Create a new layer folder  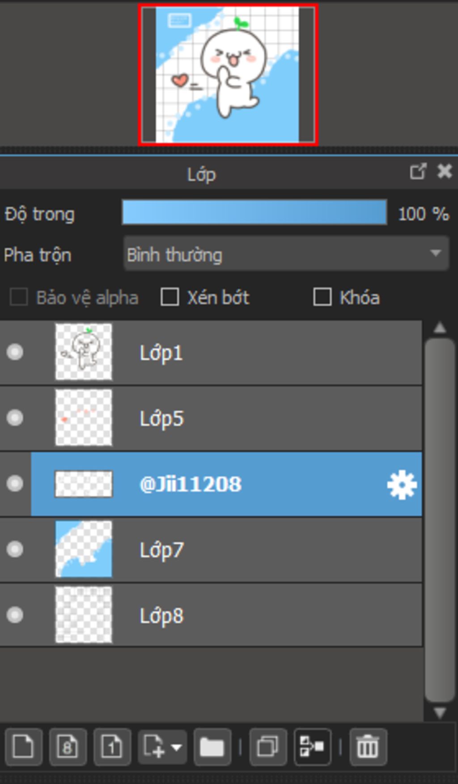[212, 747]
